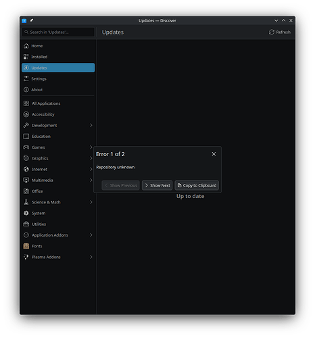Select the Fonts category icon
Viewport: 315px width, 338px height.
point(26,246)
